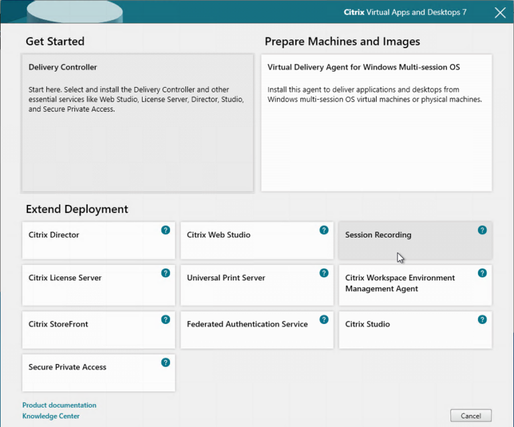Click Secure Private Access help icon
This screenshot has width=514, height=427.
pyautogui.click(x=165, y=362)
